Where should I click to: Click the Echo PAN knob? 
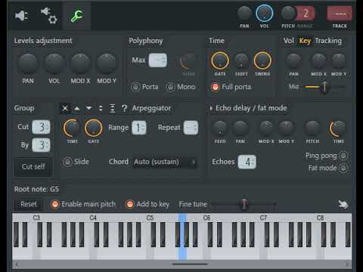point(240,128)
